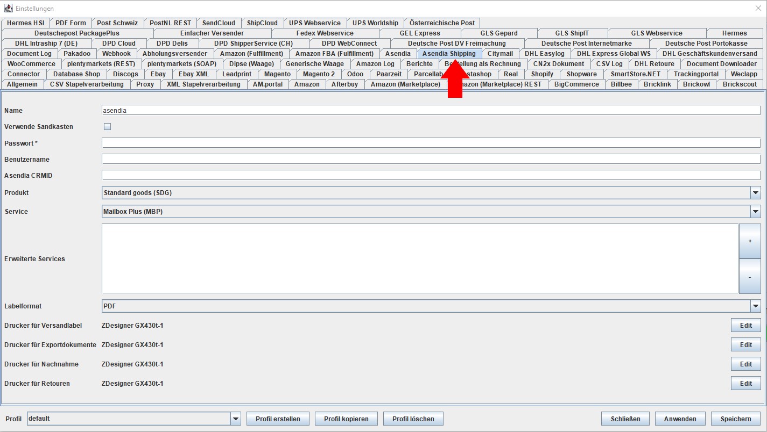The height and width of the screenshot is (432, 767).
Task: Open the Produkt dropdown
Action: point(756,193)
